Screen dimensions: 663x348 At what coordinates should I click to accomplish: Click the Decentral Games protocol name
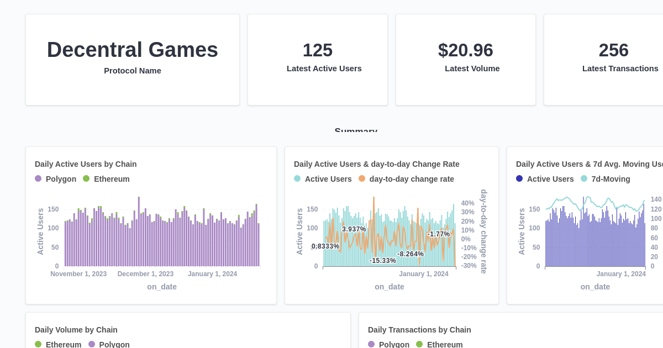point(133,50)
